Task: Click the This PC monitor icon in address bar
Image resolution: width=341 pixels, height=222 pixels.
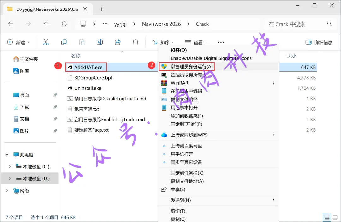Action: [83, 24]
